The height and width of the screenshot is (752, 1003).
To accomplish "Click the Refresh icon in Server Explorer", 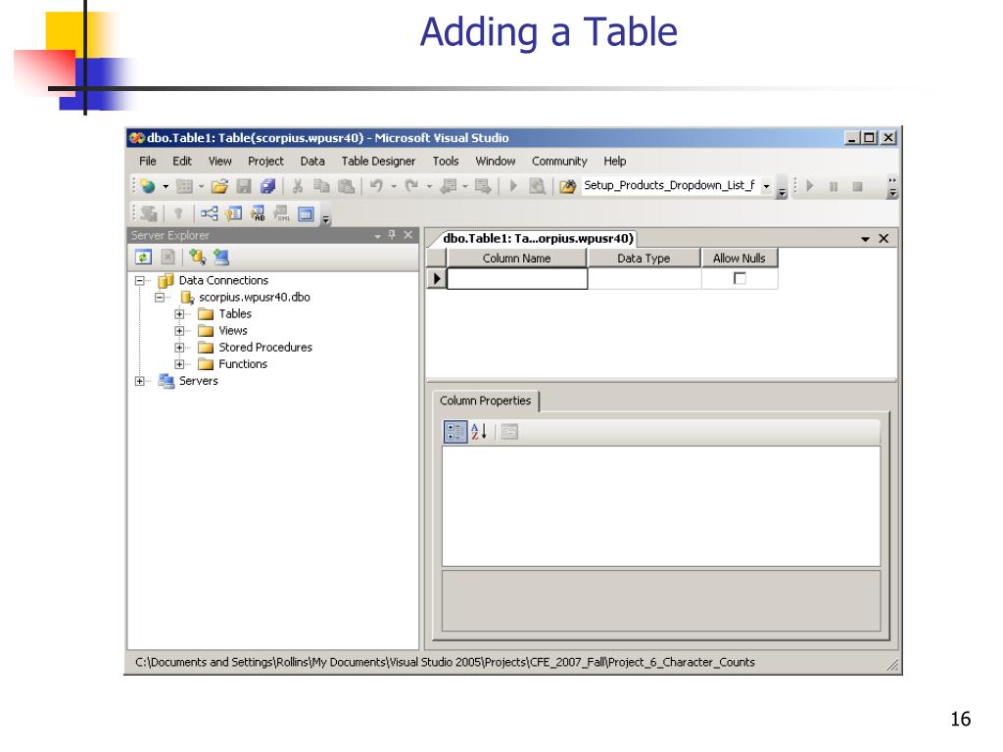I will [x=143, y=258].
